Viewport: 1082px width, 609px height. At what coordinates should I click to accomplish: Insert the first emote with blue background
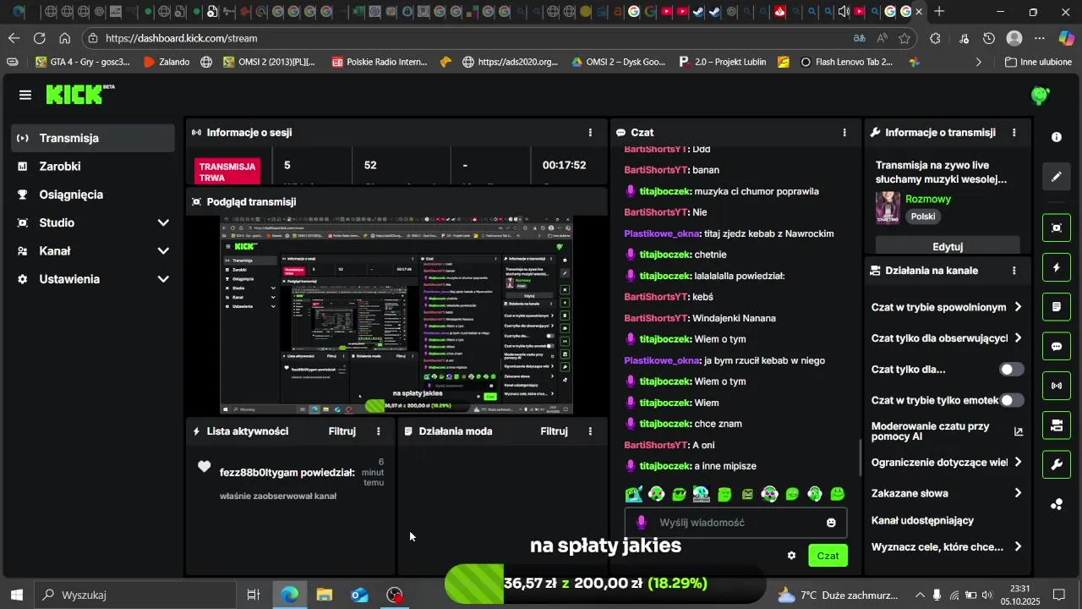pyautogui.click(x=634, y=494)
